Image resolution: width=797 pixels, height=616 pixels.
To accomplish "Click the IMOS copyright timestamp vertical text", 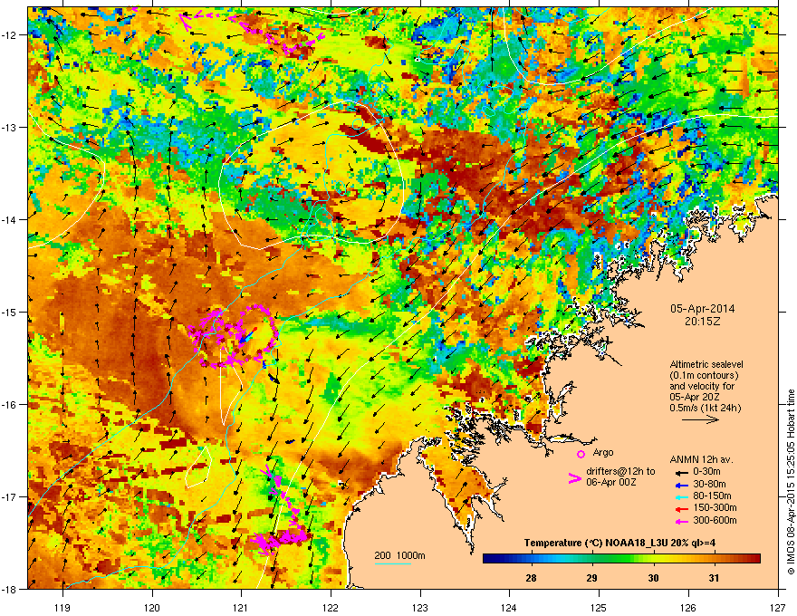I will (791, 482).
